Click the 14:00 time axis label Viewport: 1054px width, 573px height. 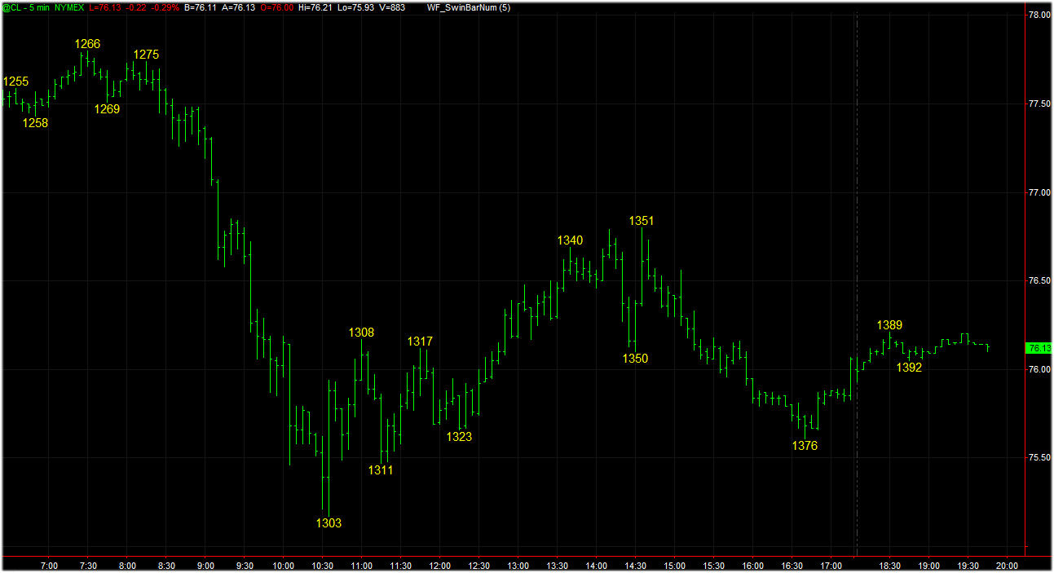click(x=597, y=566)
